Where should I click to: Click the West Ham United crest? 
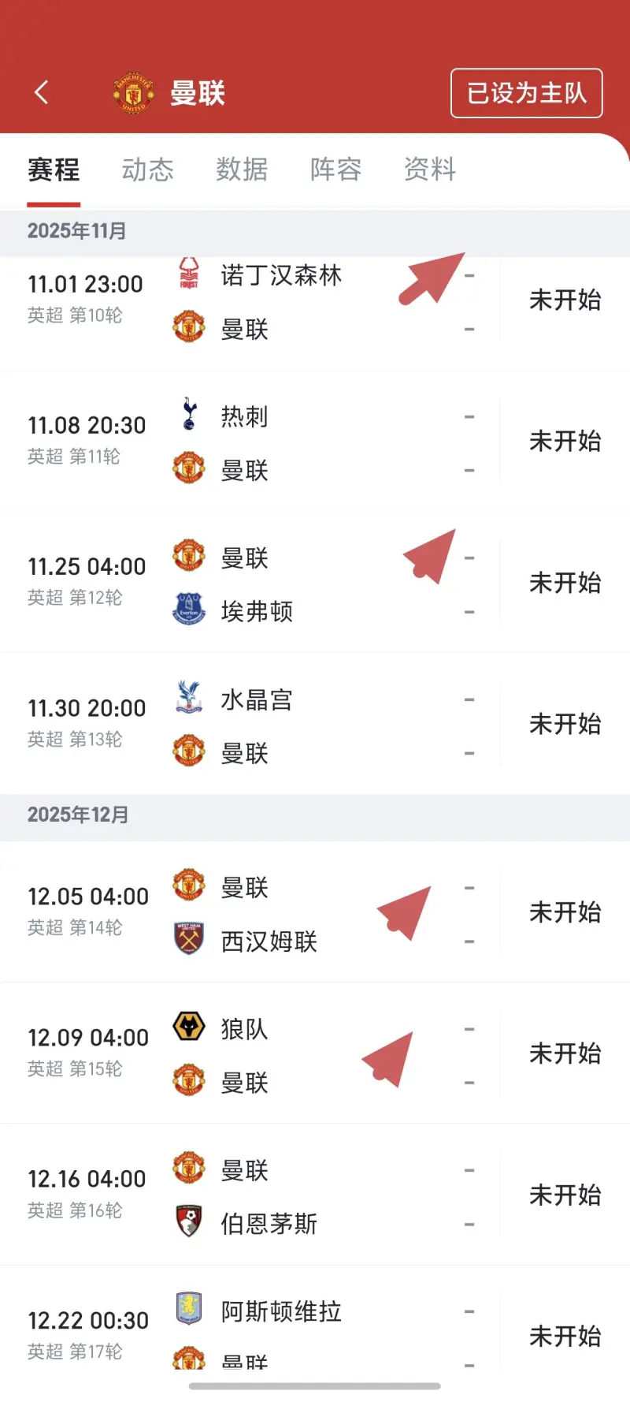pos(189,939)
